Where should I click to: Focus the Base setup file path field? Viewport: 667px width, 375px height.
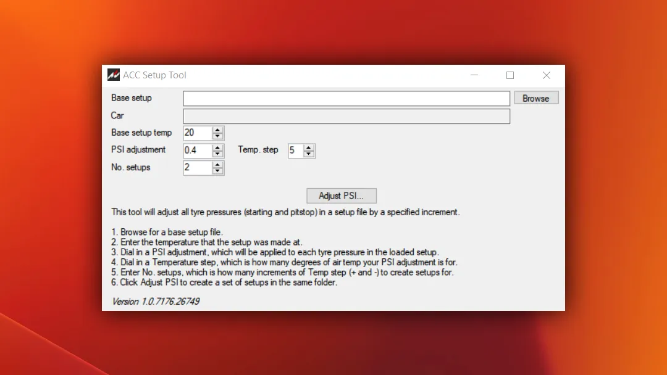pyautogui.click(x=346, y=99)
